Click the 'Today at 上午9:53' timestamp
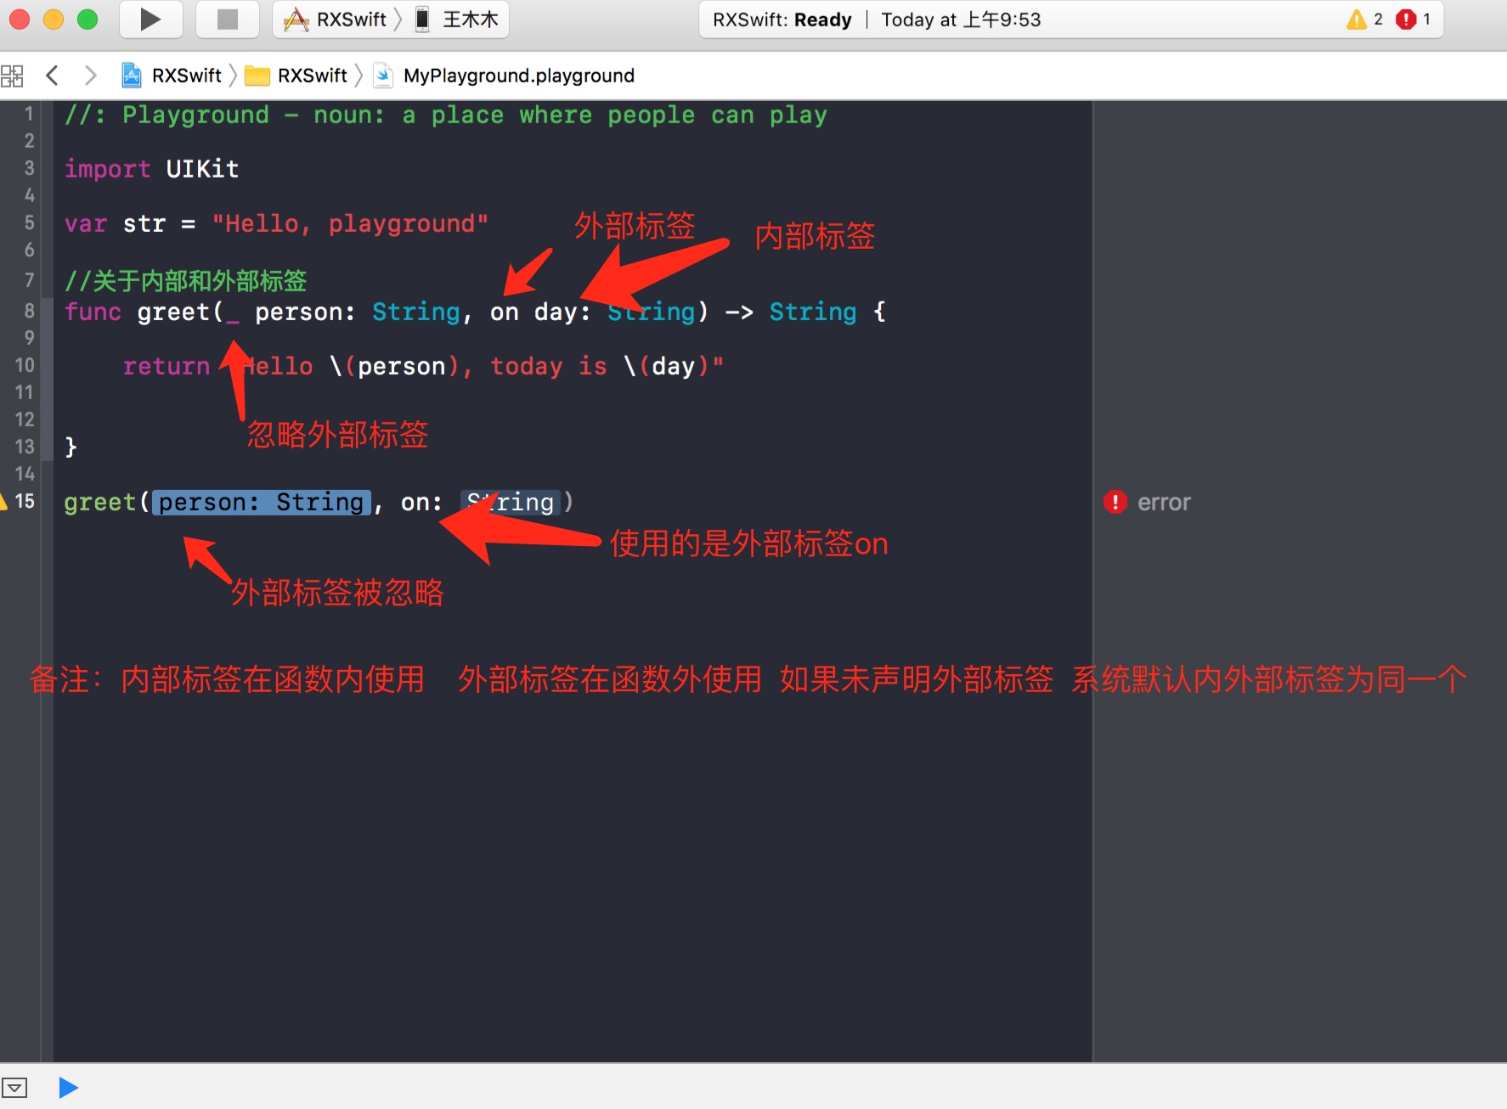Image resolution: width=1507 pixels, height=1109 pixels. point(961,20)
